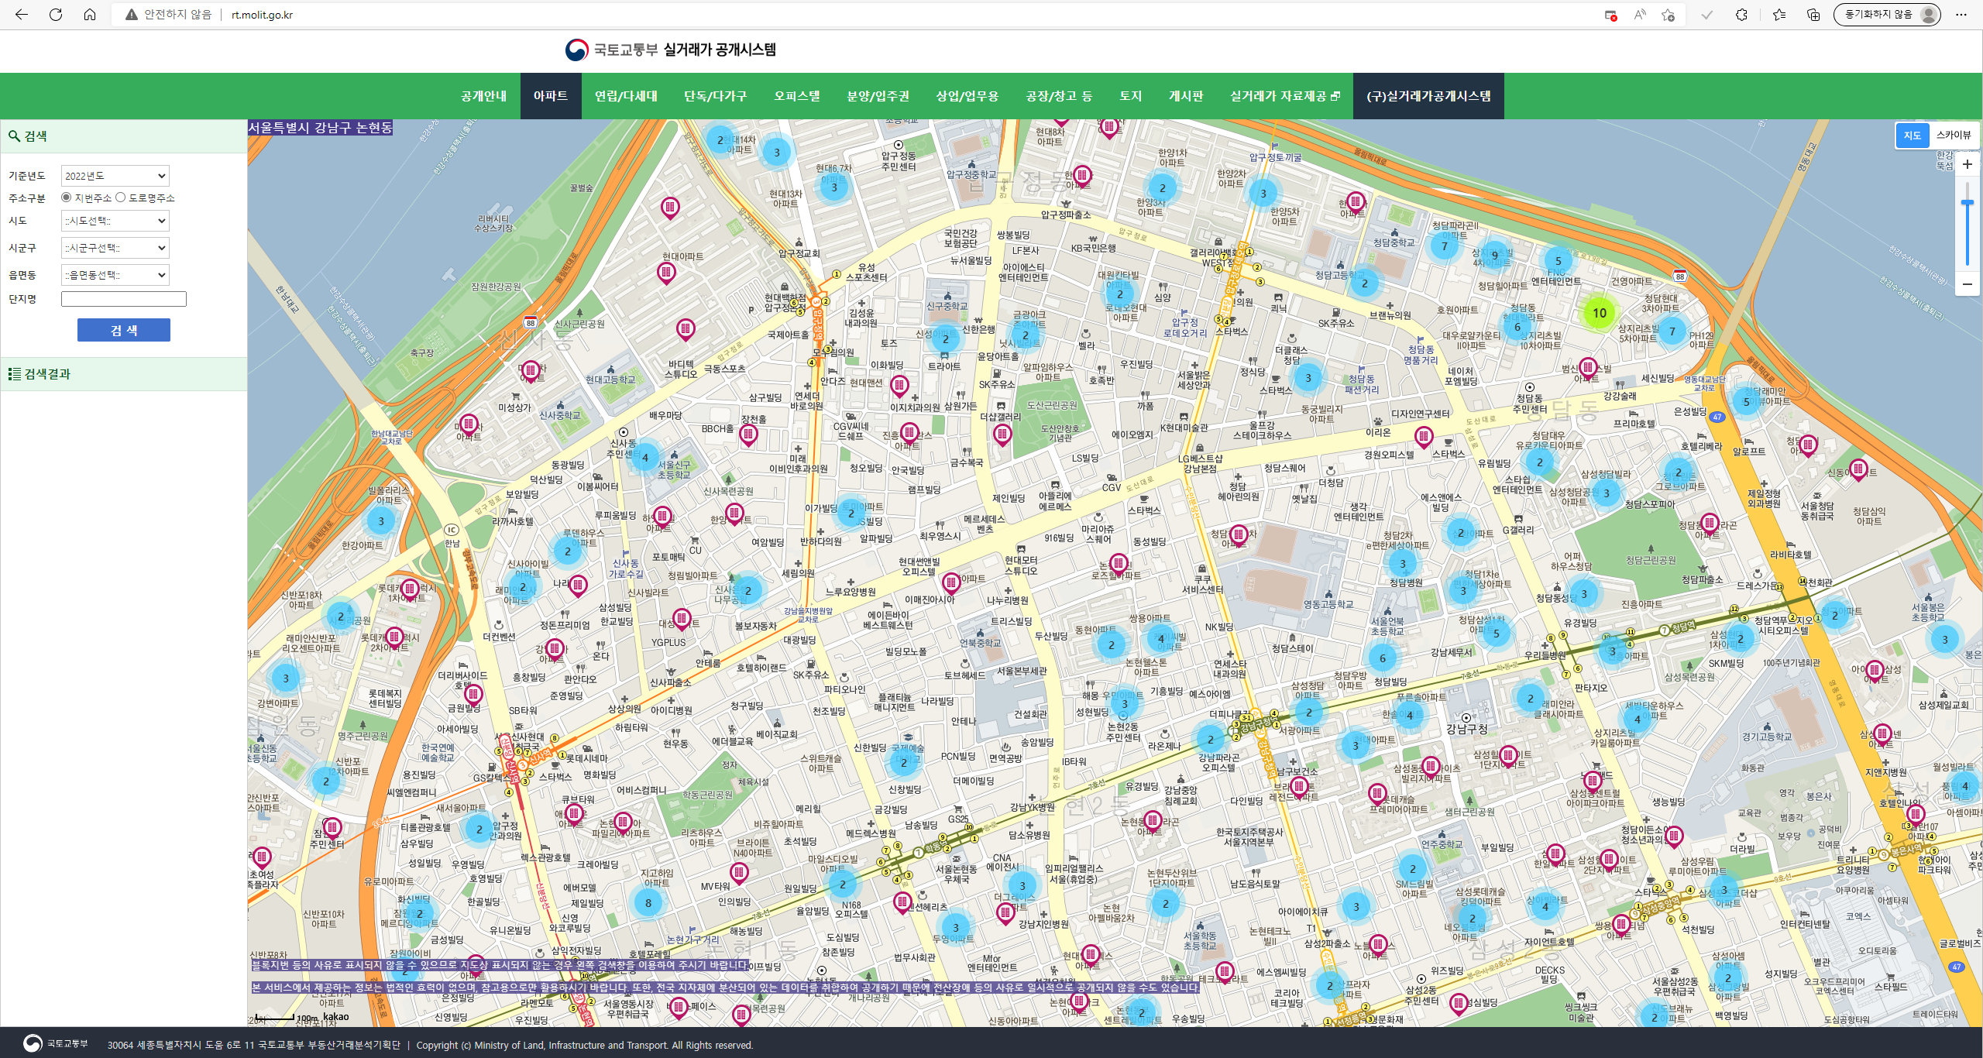Switch map to 스카이뷰 mode
Viewport: 1983px width, 1058px height.
(1953, 135)
